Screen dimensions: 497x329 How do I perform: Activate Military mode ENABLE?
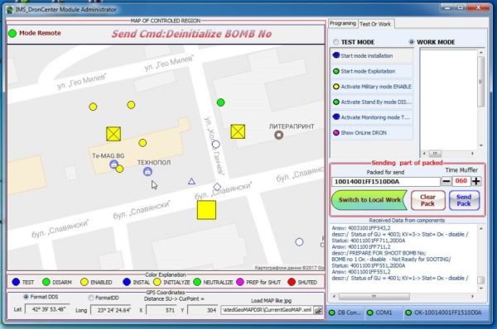pos(372,86)
